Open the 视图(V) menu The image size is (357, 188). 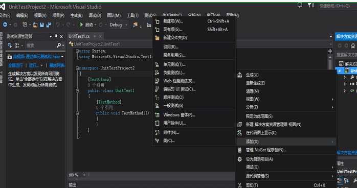tap(40, 15)
